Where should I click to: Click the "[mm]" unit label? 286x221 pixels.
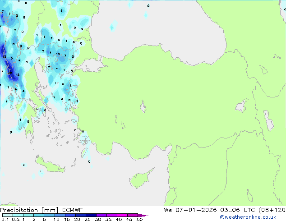tap(50, 210)
